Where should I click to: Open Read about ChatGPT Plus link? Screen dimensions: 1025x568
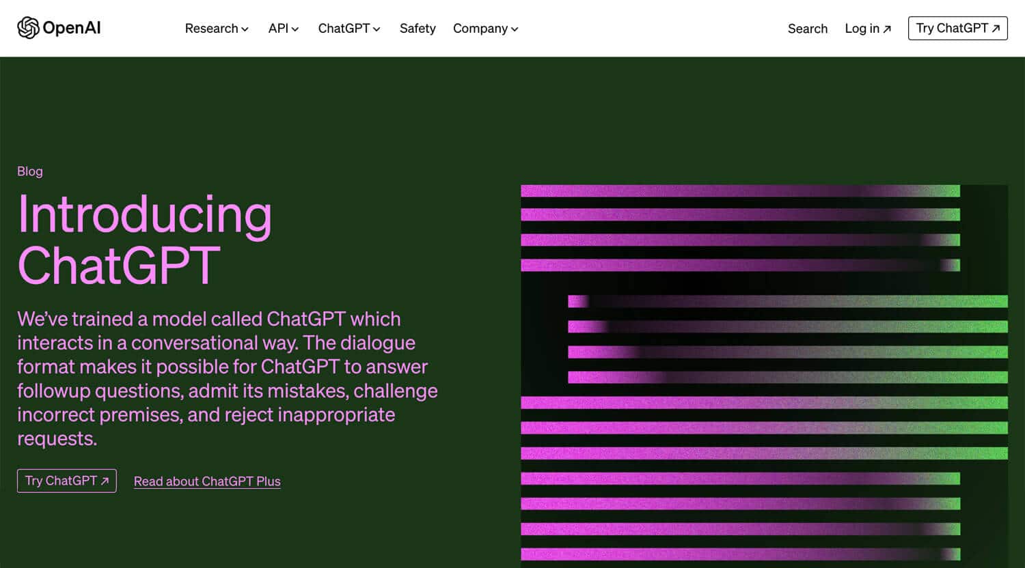(207, 481)
